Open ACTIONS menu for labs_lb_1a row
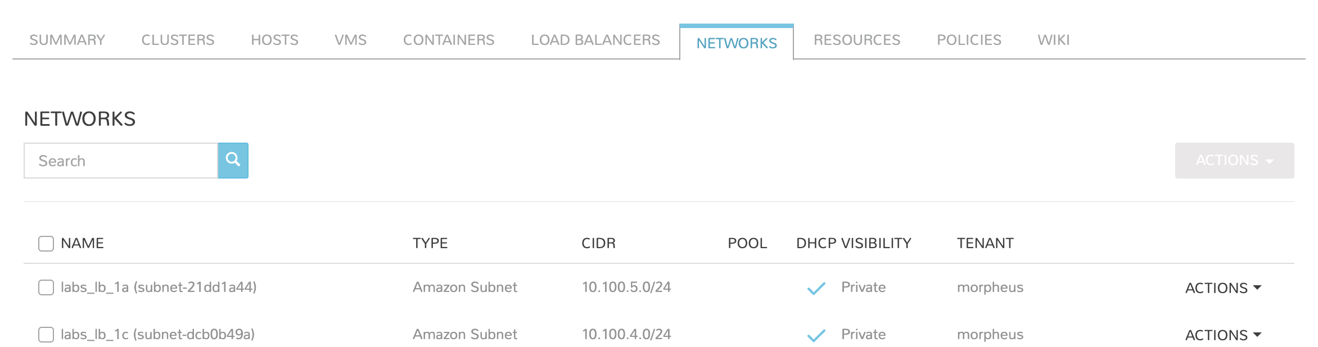This screenshot has width=1318, height=347. (1222, 287)
